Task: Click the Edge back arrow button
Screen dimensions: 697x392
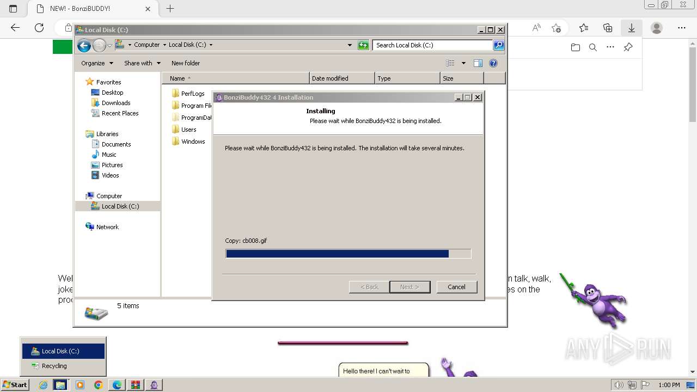Action: coord(15,28)
